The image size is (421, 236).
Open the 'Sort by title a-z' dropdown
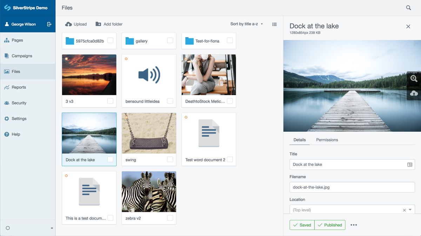246,24
